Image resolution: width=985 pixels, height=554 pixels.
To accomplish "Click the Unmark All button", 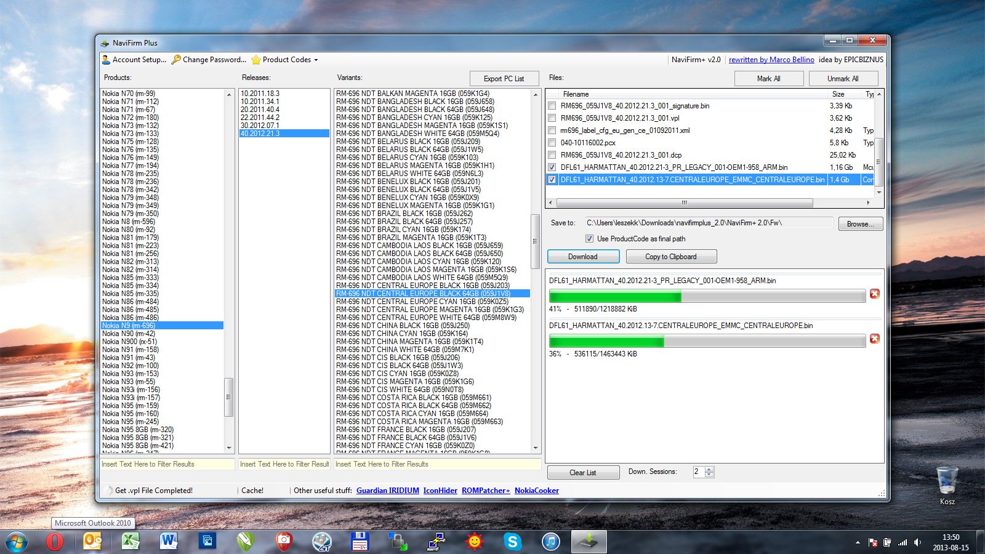I will (843, 79).
